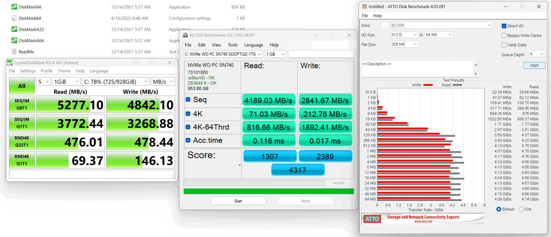Open CrystalDiskMark Settings menu
The width and height of the screenshot is (551, 237).
[x=28, y=71]
